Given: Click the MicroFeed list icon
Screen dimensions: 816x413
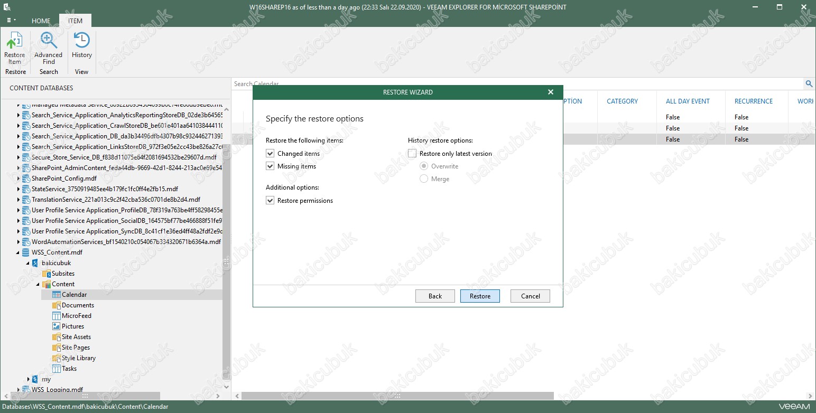Looking at the screenshot, I should pos(57,316).
